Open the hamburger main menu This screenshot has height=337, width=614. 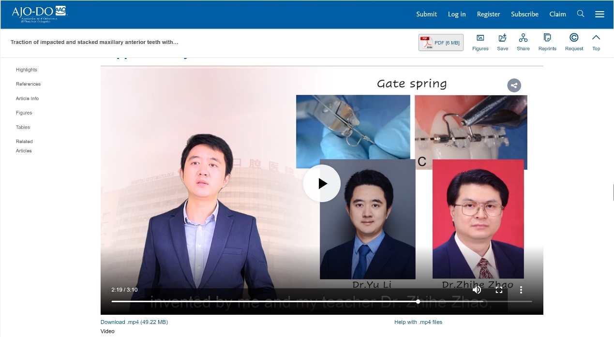pos(599,14)
